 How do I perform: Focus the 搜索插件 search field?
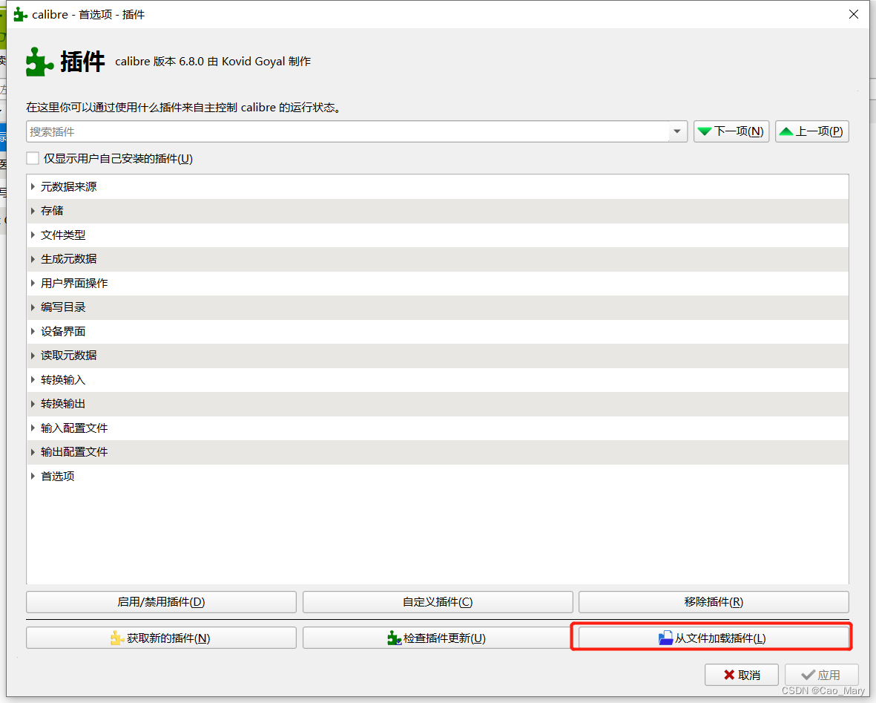[347, 131]
